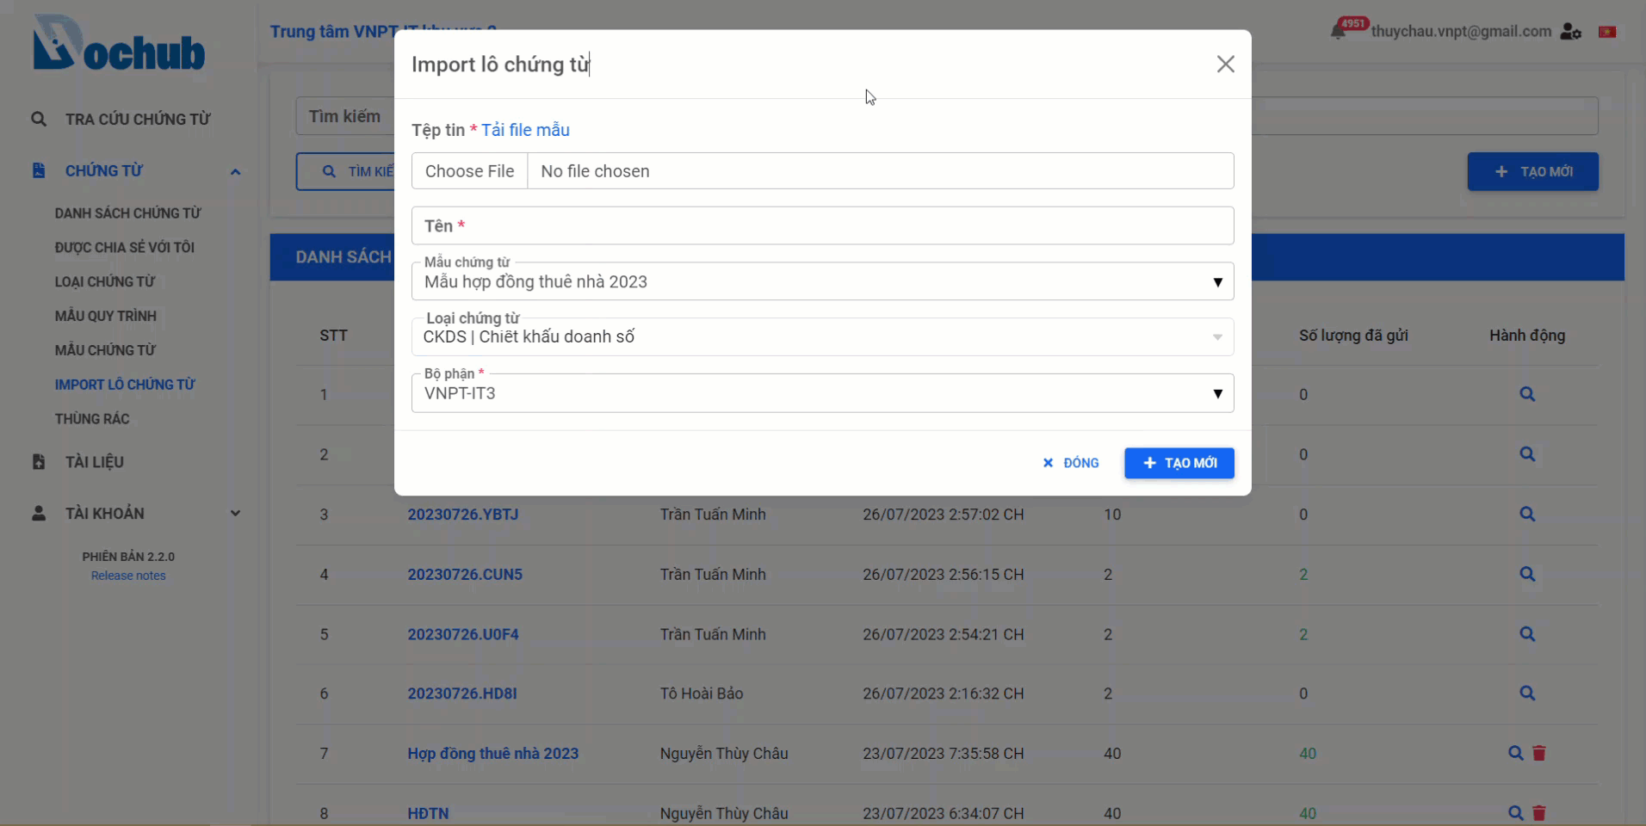Open the Loại chứng từ dropdown
The width and height of the screenshot is (1646, 826).
822,336
